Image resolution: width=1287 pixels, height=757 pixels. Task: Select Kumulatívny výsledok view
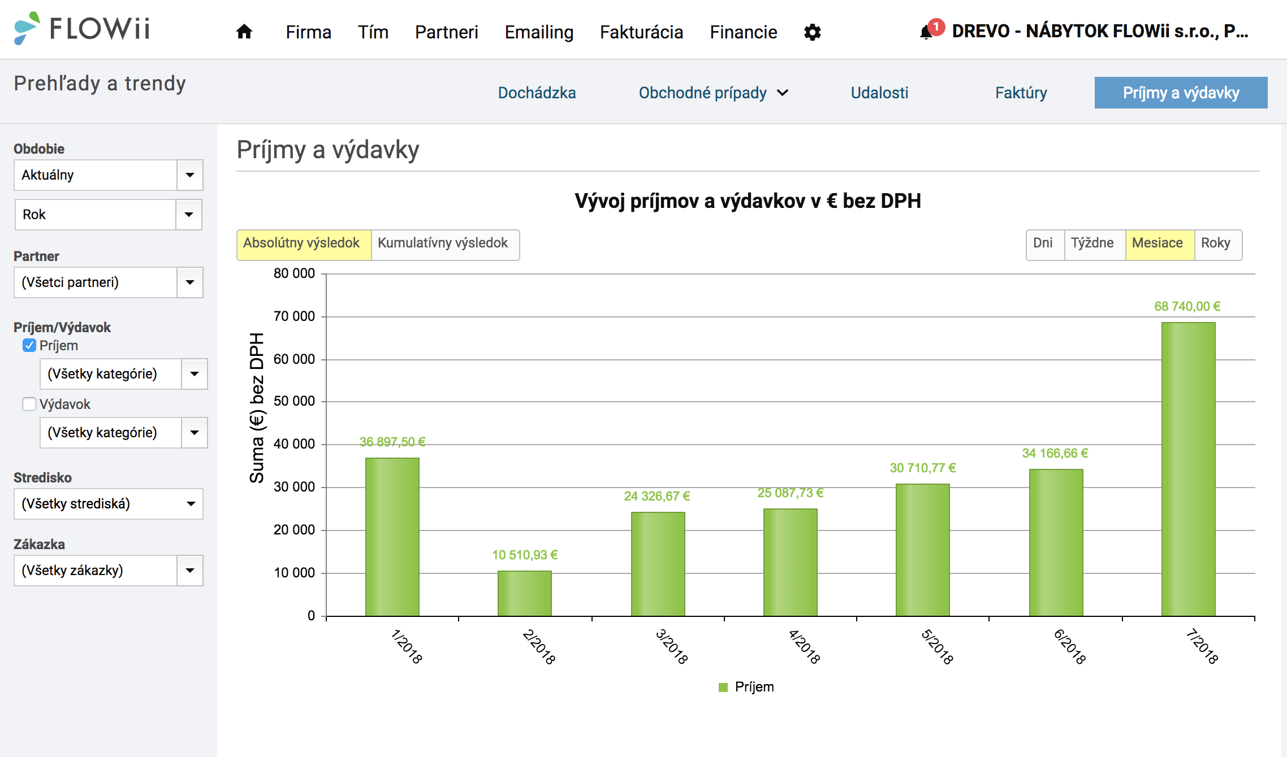coord(445,245)
